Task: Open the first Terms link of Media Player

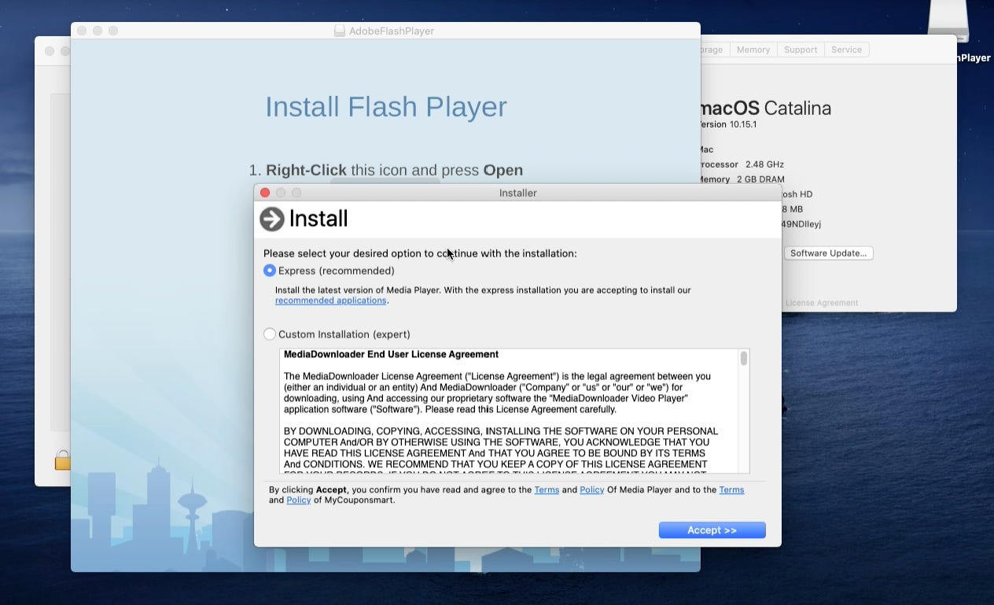Action: point(547,489)
